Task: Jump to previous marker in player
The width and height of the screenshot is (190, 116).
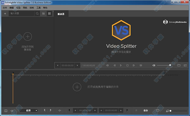Action: click(107, 65)
